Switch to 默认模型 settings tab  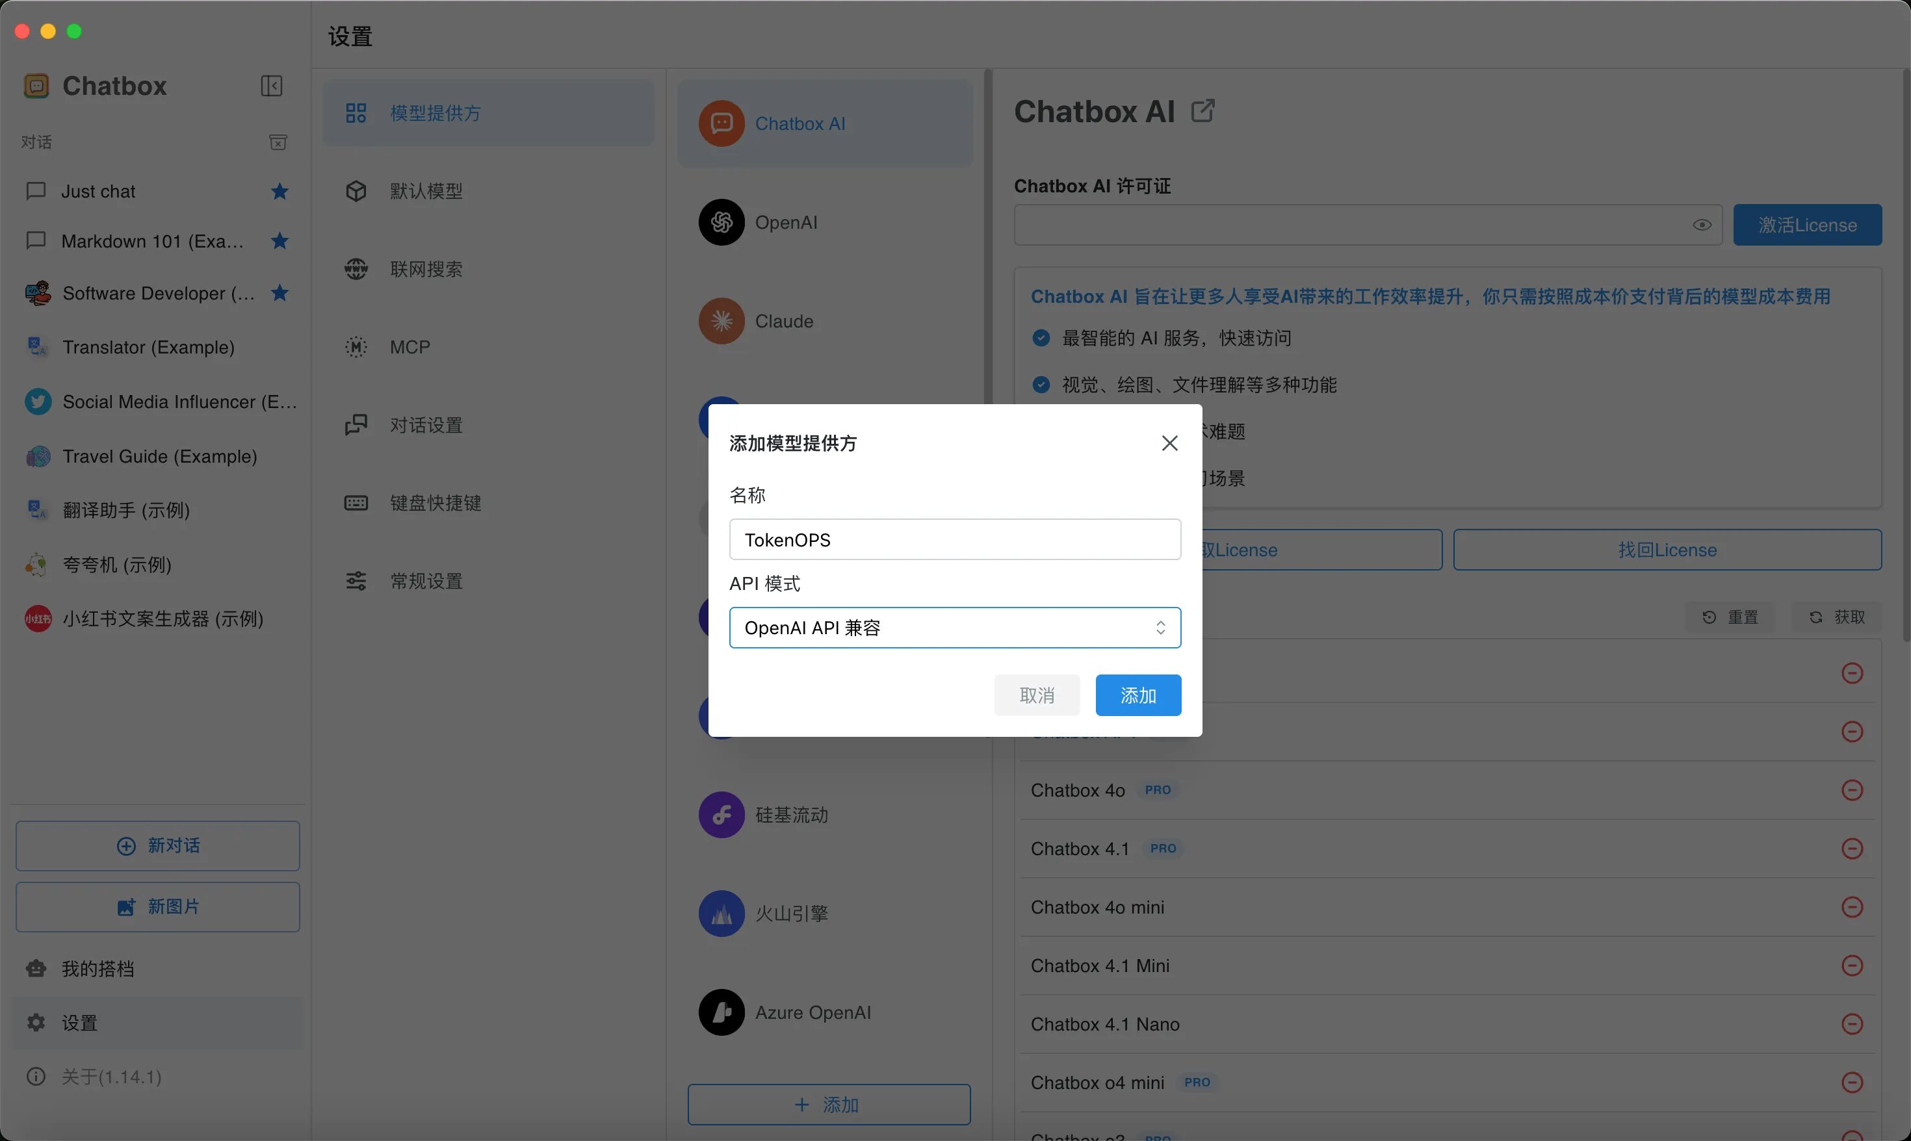point(488,190)
